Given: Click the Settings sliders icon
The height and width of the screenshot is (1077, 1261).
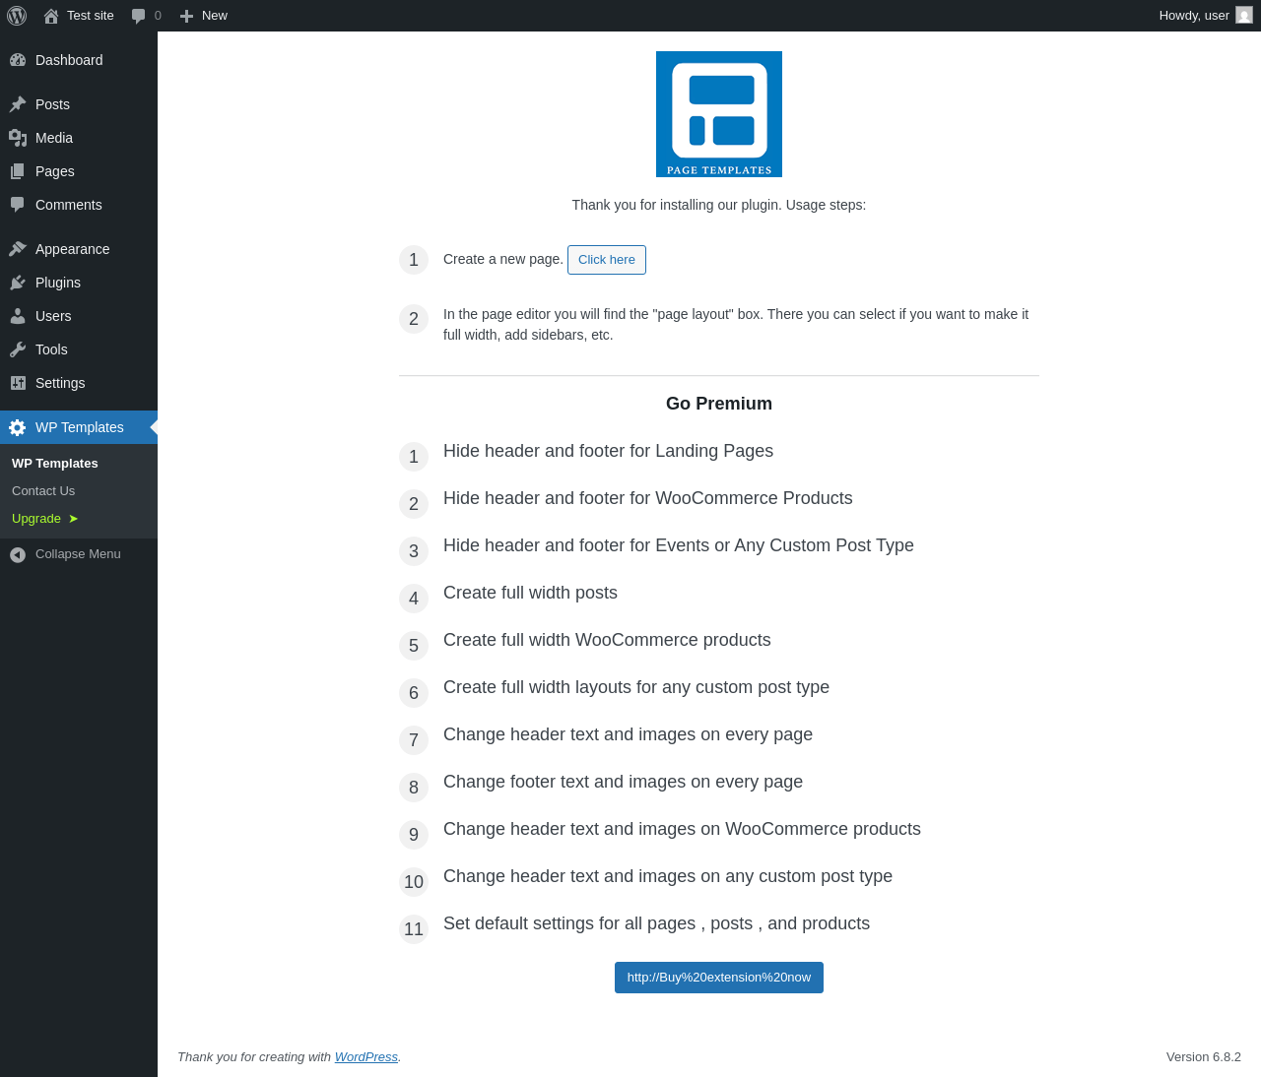Looking at the screenshot, I should 18,383.
